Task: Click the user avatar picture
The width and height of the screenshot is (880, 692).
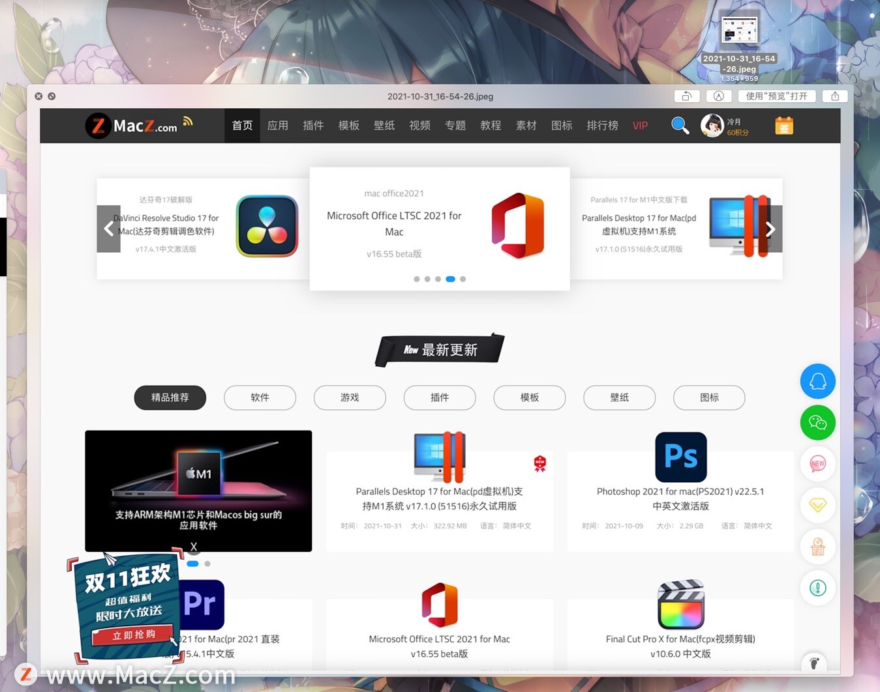Action: click(712, 125)
